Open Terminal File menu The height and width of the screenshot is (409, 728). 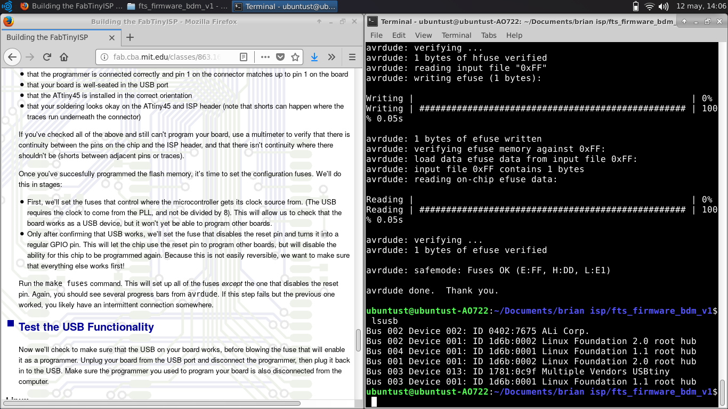[376, 35]
